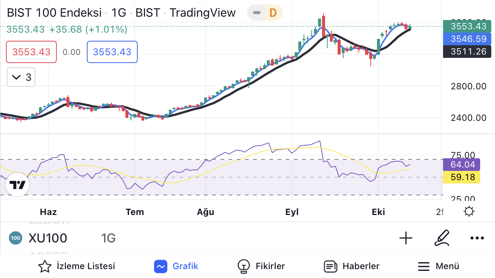The width and height of the screenshot is (495, 278).
Task: Tap the XU100 round symbol logo
Action: pos(16,238)
